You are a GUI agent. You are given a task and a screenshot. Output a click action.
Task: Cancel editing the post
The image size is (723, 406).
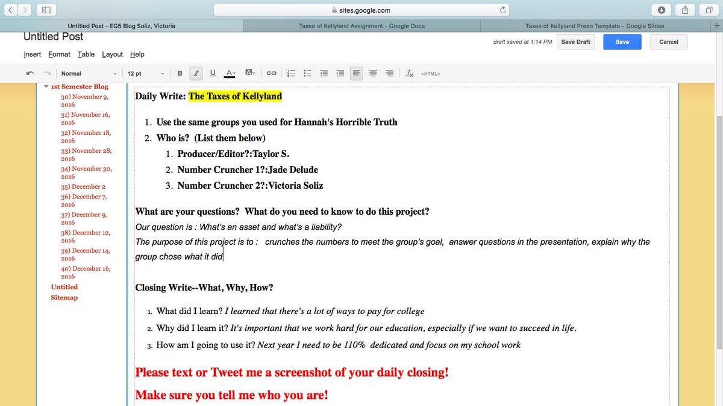point(669,42)
